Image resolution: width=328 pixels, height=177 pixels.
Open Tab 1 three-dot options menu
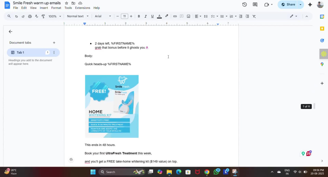pyautogui.click(x=54, y=52)
